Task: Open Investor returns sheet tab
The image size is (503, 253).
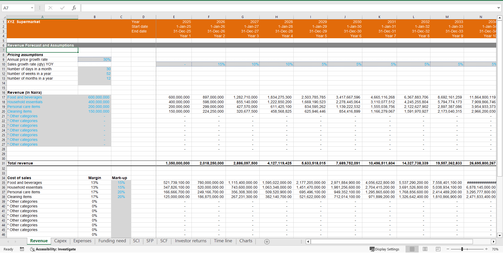Action: (191, 241)
